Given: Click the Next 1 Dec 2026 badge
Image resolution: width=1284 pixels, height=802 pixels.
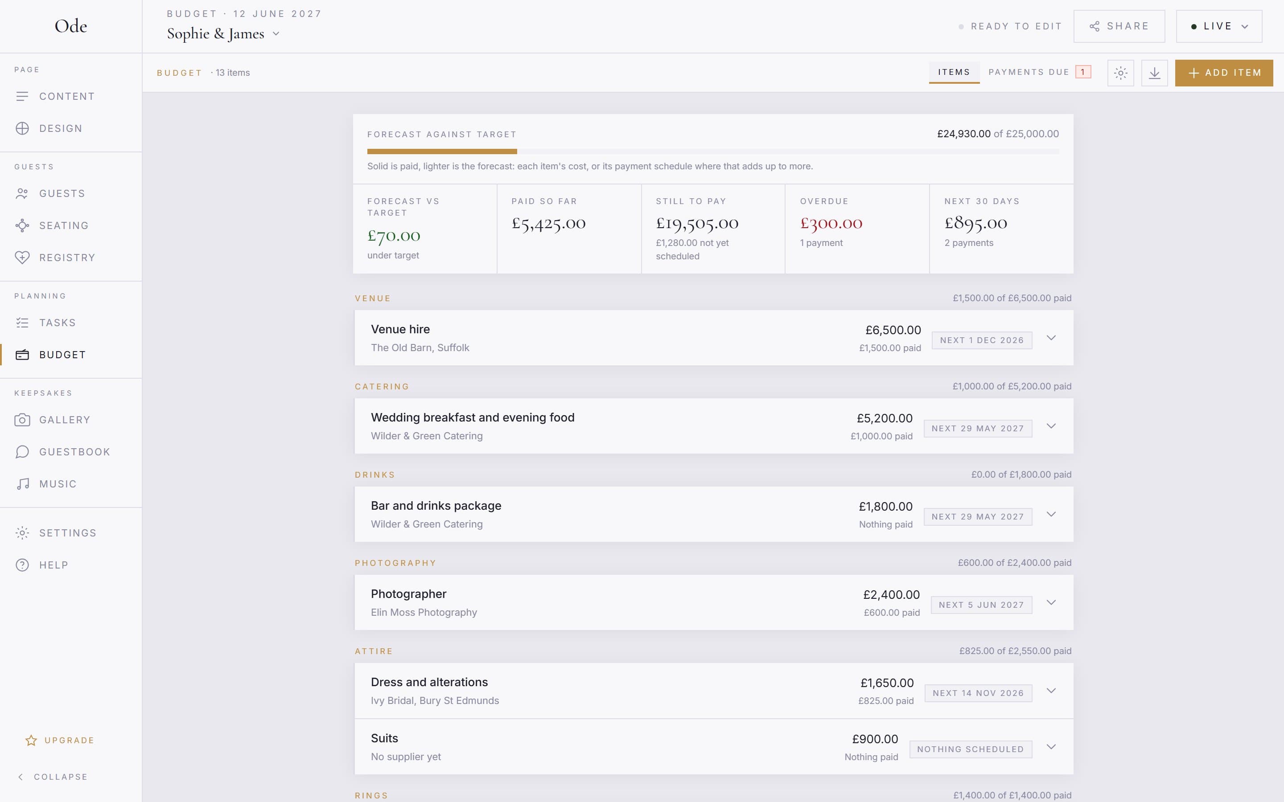Looking at the screenshot, I should [x=982, y=340].
